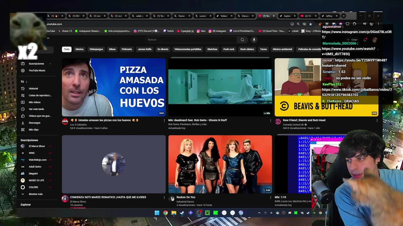Select the Música filter chip
The height and width of the screenshot is (226, 403).
click(79, 49)
